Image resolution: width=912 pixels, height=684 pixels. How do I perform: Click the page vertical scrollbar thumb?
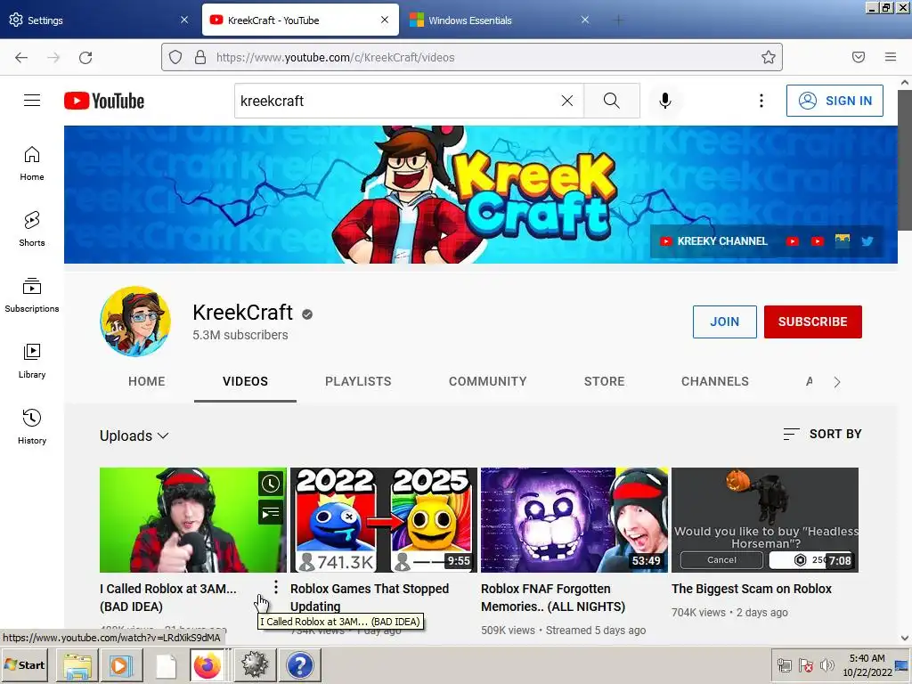point(905,160)
